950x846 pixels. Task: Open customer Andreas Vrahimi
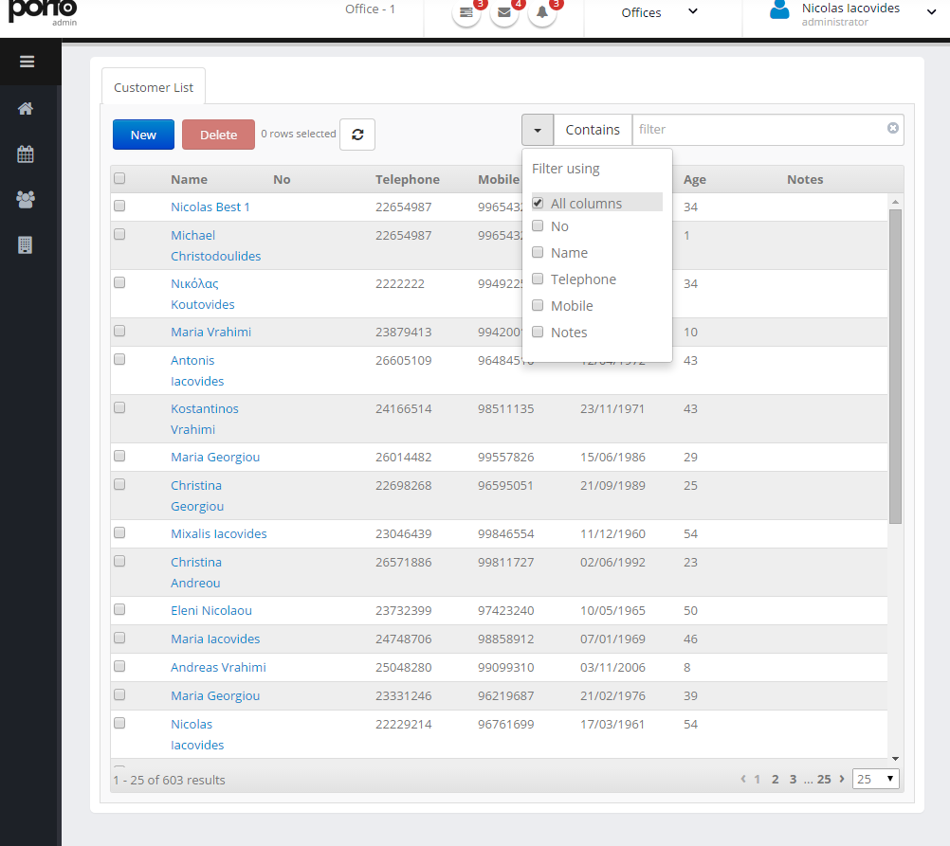218,667
